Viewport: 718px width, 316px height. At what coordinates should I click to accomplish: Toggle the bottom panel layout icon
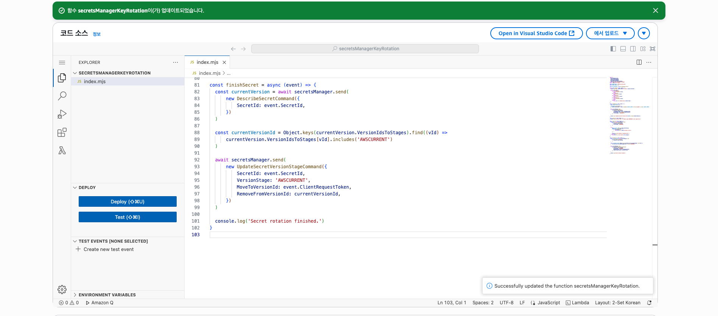623,49
